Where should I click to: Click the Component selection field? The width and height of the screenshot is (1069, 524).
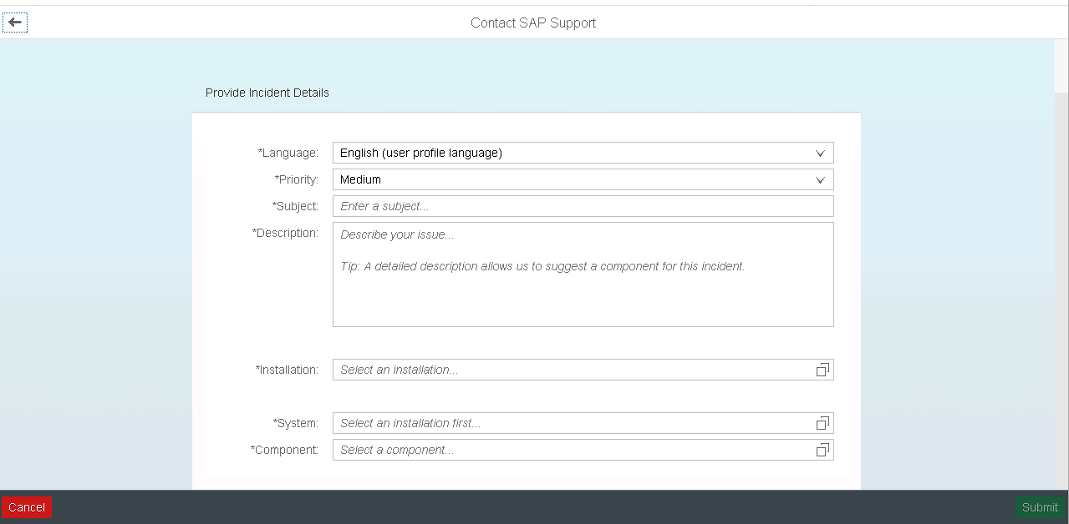[573, 450]
